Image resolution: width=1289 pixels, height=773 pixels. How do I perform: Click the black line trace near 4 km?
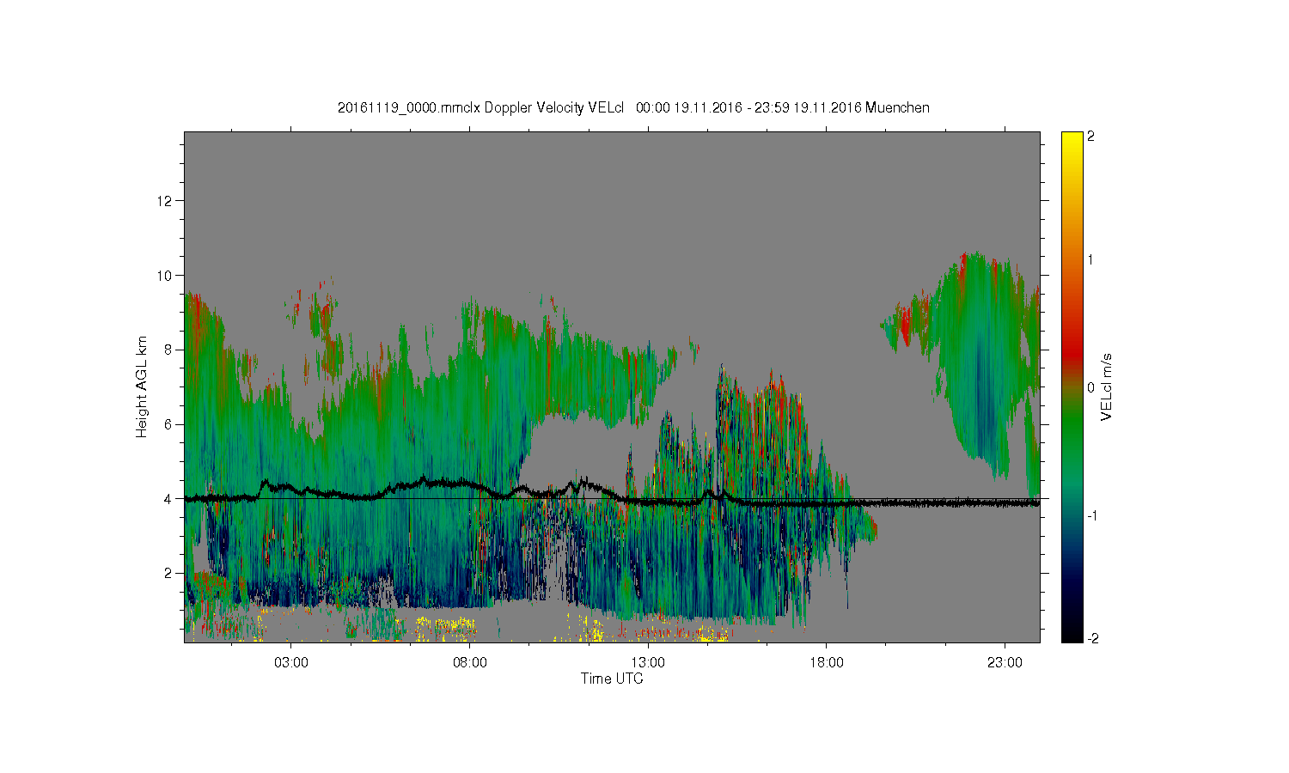612,493
